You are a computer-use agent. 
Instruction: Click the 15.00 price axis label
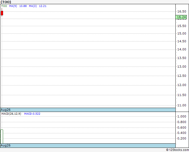[x=182, y=33]
